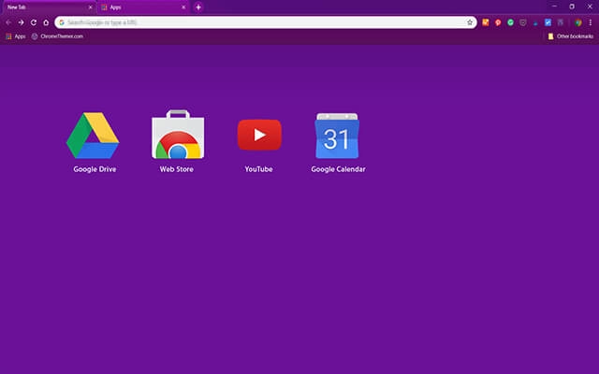Open the three-dot Chrome menu

(x=591, y=22)
